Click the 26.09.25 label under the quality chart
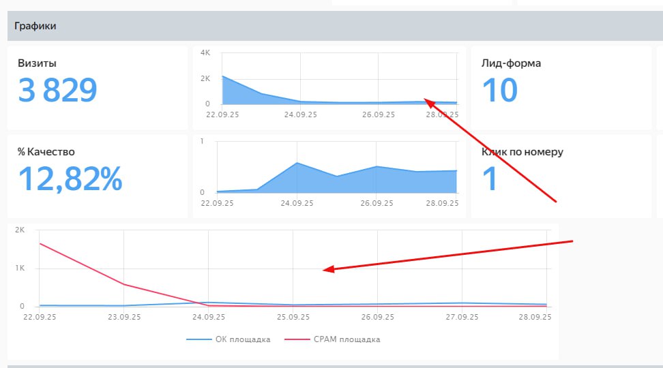Viewport: 663px width, 368px height. (377, 203)
